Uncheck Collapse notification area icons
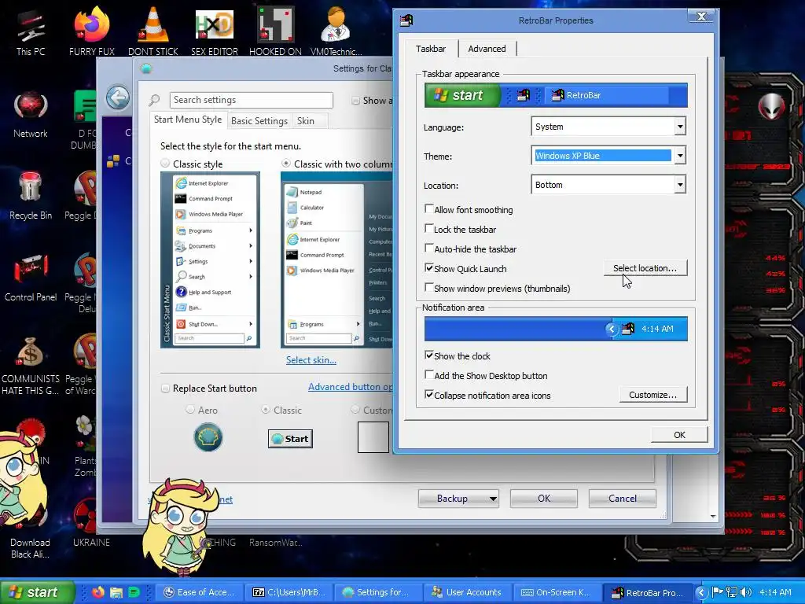 tap(429, 395)
